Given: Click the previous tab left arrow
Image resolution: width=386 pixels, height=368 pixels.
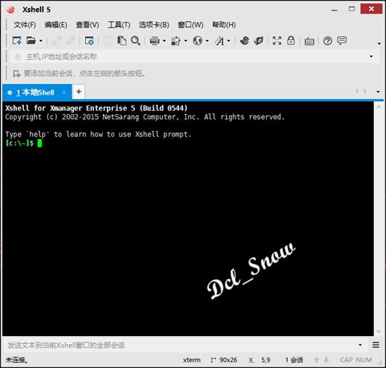Looking at the screenshot, I should point(357,92).
